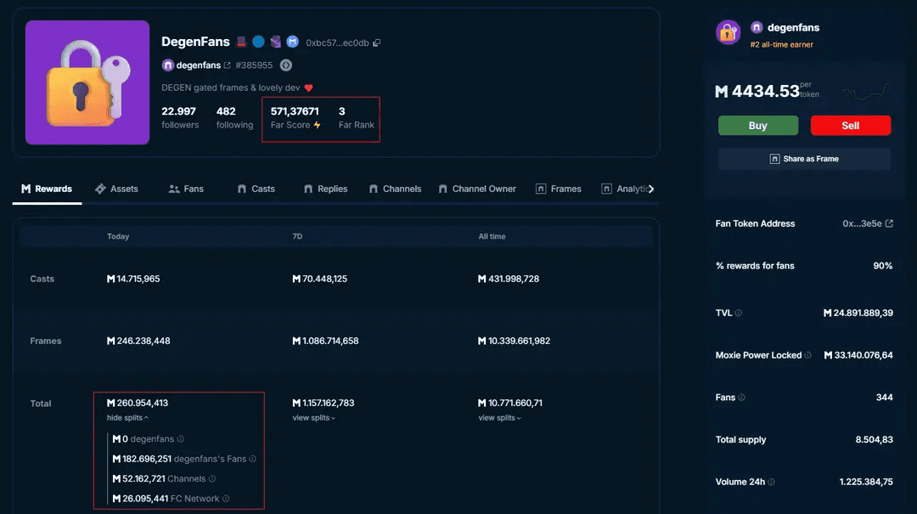
Task: Click the info icon beside Volume 24h
Action: [x=771, y=481]
